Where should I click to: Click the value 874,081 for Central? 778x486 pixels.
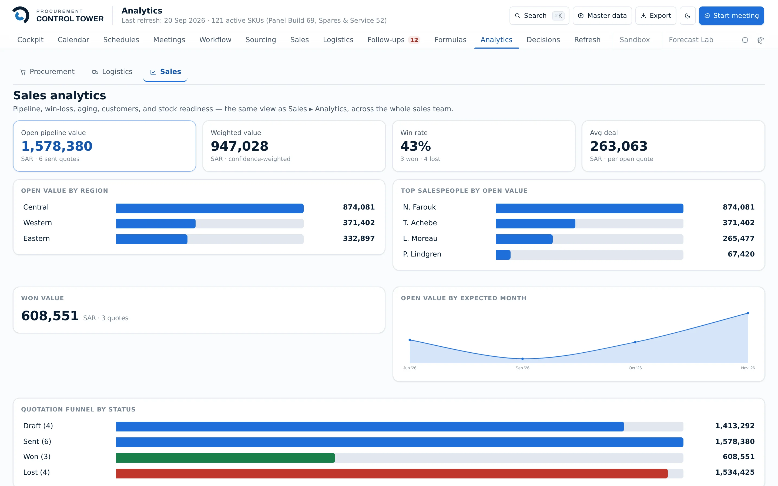pyautogui.click(x=359, y=207)
